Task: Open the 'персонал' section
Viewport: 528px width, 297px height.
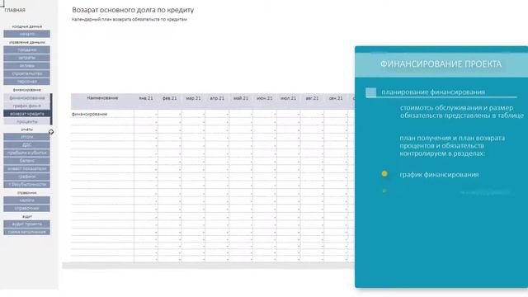Action: tap(27, 82)
